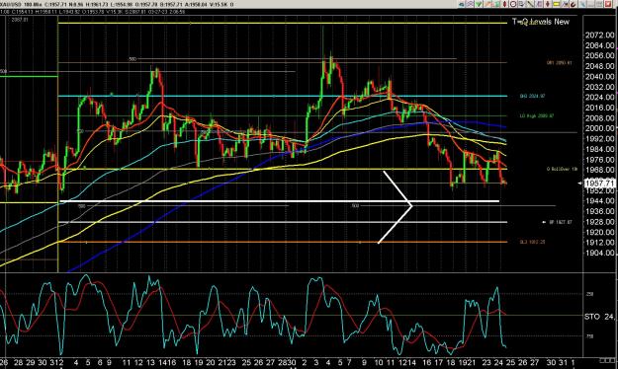Close the chart with the red X button

click(x=608, y=4)
